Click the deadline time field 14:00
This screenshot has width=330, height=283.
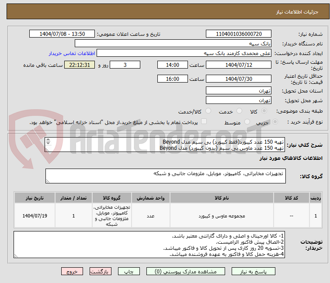click(173, 65)
